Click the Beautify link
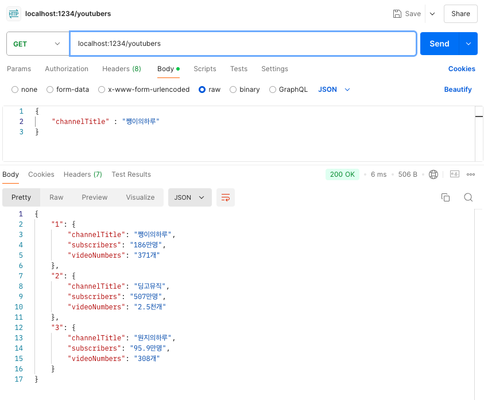Viewport: 484px width, 400px height. click(458, 90)
